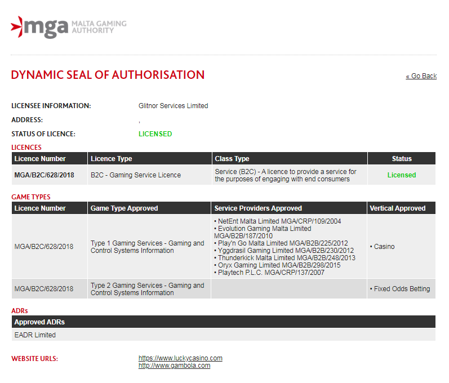Click the STATUS OF LICENCE label
Screen dimensions: 449x383
(x=43, y=134)
